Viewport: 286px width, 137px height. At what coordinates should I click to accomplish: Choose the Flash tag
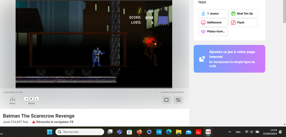tap(243, 23)
